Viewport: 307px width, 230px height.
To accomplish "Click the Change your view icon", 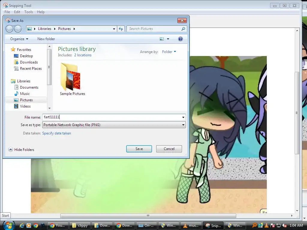I will pos(162,39).
